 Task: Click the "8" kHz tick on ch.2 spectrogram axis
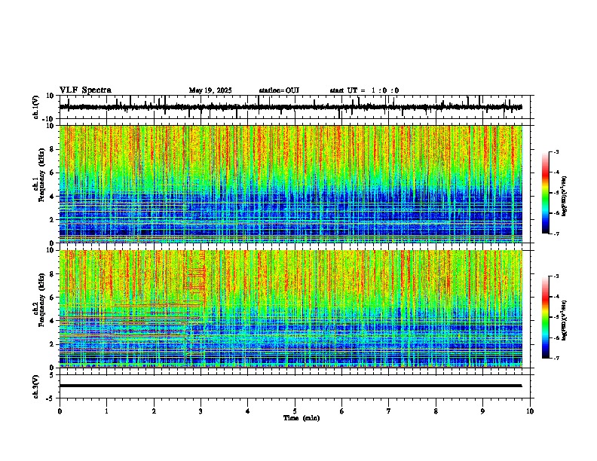coord(53,274)
